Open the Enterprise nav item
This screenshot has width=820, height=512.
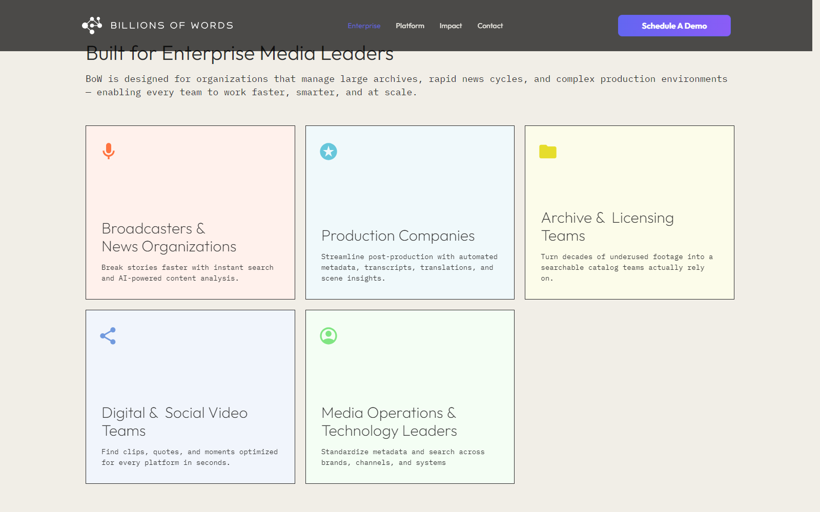coord(364,26)
